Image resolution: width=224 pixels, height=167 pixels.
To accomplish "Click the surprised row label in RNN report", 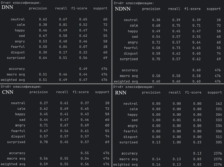I will pyautogui.click(x=129, y=142).
